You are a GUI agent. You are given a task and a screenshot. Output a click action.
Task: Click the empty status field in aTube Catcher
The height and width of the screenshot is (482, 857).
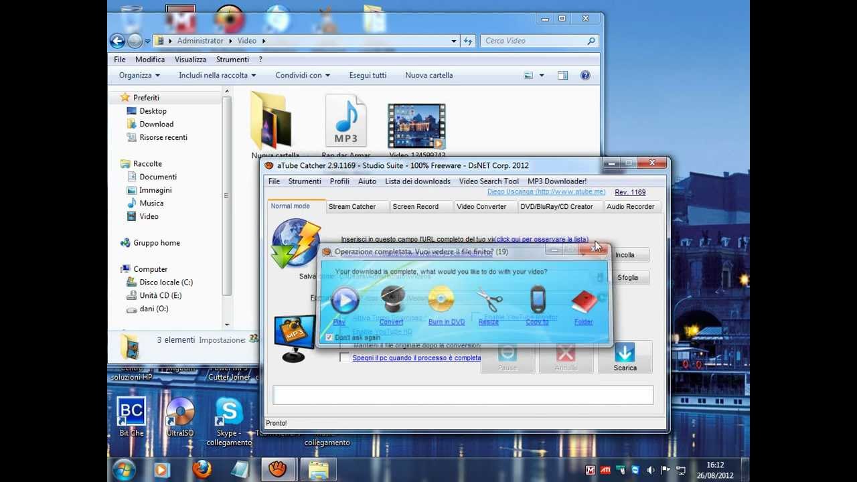click(x=463, y=395)
